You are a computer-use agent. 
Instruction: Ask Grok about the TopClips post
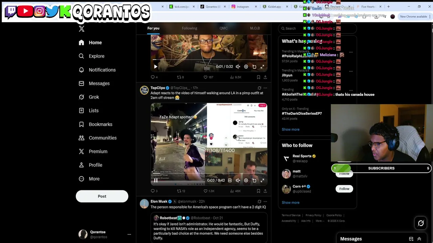259,88
